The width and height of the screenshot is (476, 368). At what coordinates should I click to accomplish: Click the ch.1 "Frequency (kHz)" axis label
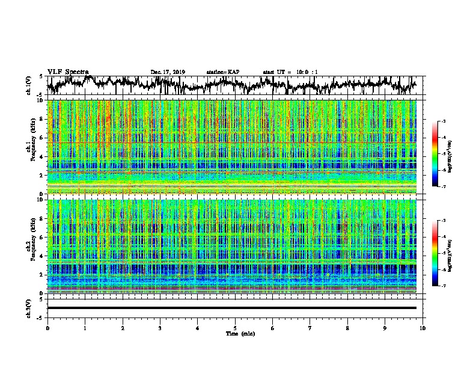pos(34,140)
